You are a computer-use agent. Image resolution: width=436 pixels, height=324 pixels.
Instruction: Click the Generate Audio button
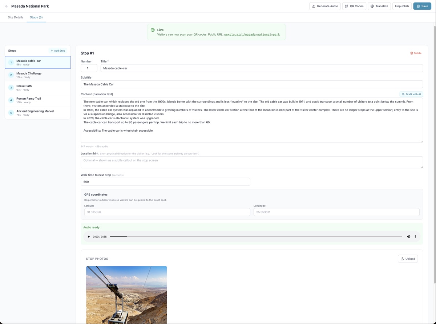pos(325,6)
